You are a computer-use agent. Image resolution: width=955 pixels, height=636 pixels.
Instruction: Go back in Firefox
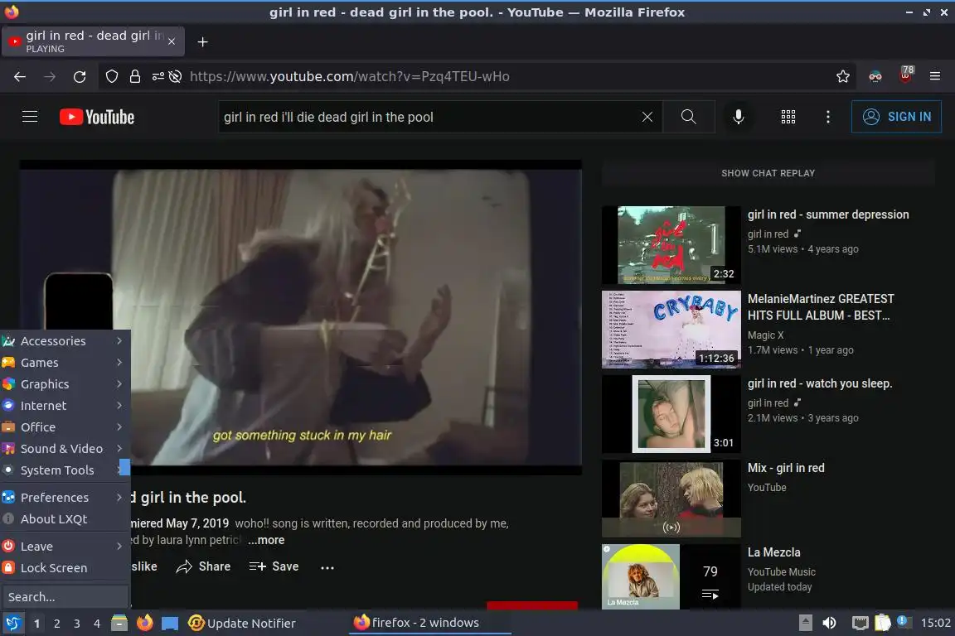[20, 77]
